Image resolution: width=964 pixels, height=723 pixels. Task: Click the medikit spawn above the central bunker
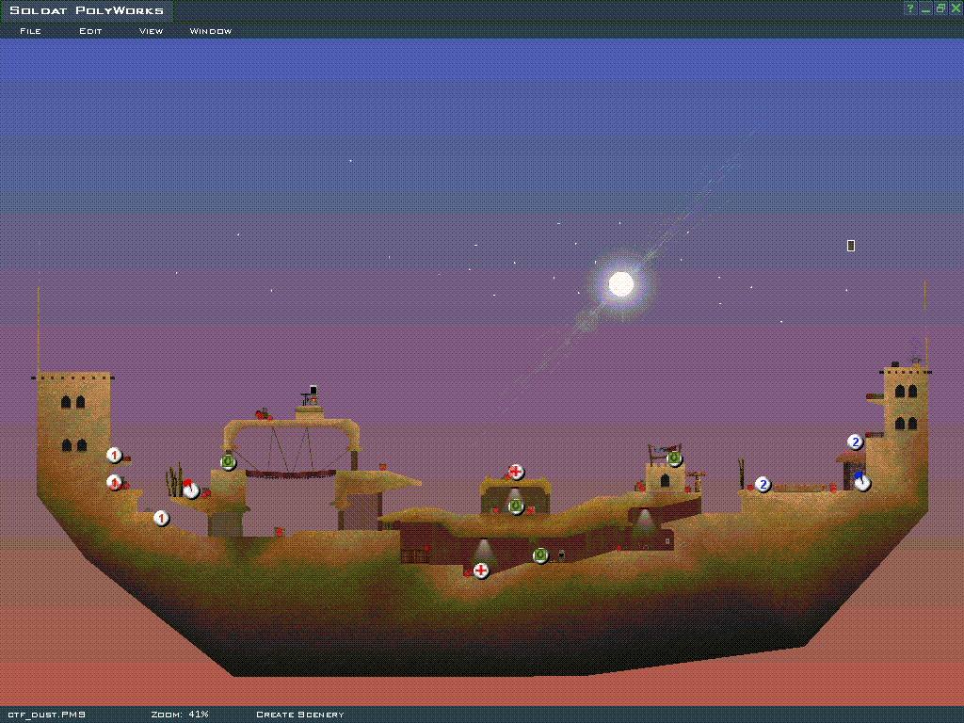coord(516,472)
